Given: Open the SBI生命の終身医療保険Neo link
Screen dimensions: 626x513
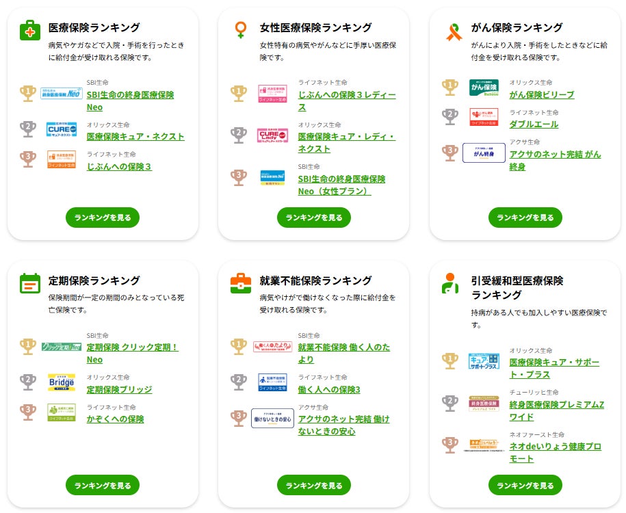Looking at the screenshot, I should [x=130, y=101].
